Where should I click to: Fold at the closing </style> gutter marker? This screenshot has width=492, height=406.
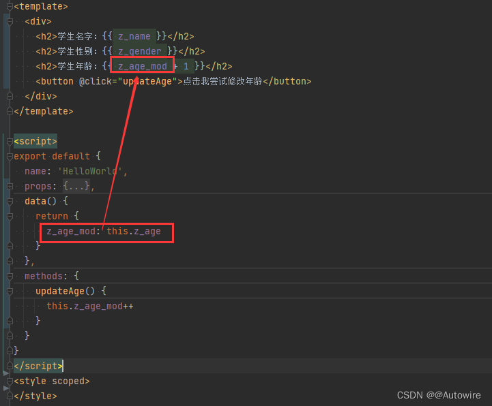(10, 396)
